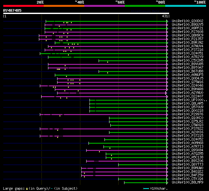
Task: Click the cyan ~100% identity color band
Action: pyautogui.click(x=185, y=6)
